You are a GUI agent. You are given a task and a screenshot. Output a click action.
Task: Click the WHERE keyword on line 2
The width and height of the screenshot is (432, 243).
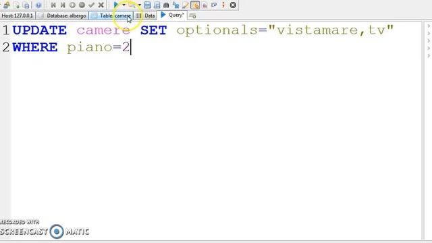point(35,47)
